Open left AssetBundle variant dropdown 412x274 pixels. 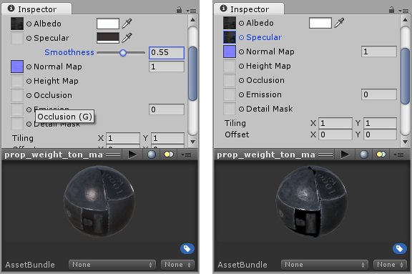pyautogui.click(x=177, y=265)
